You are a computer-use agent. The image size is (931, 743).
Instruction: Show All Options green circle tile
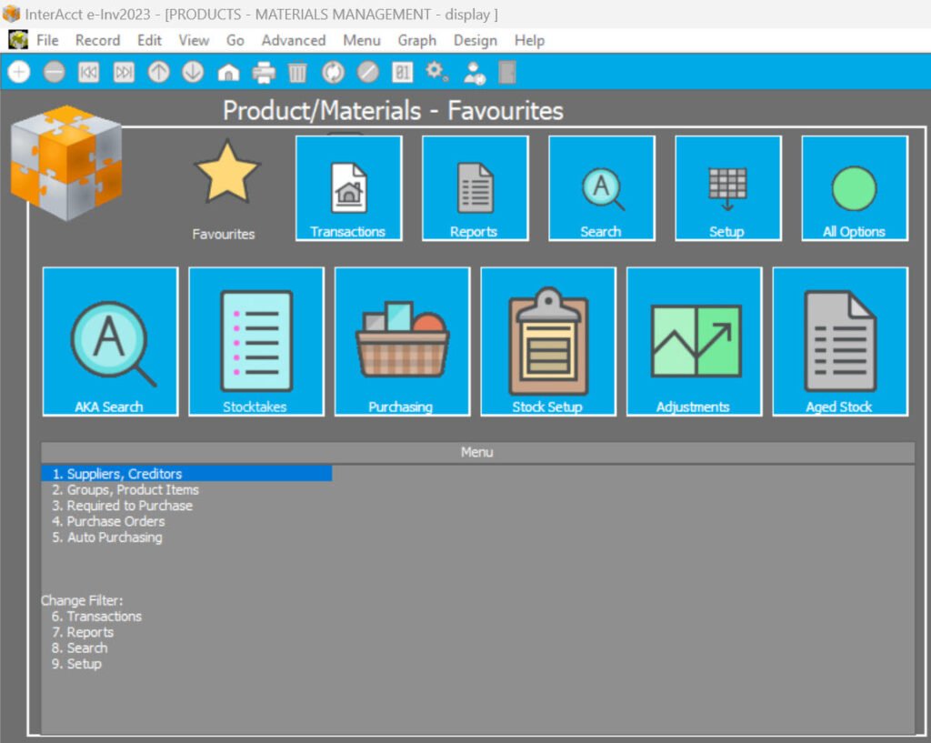855,188
